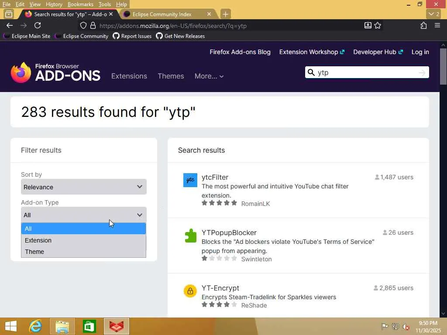Image resolution: width=447 pixels, height=335 pixels.
Task: Reload the current page
Action: point(38,25)
